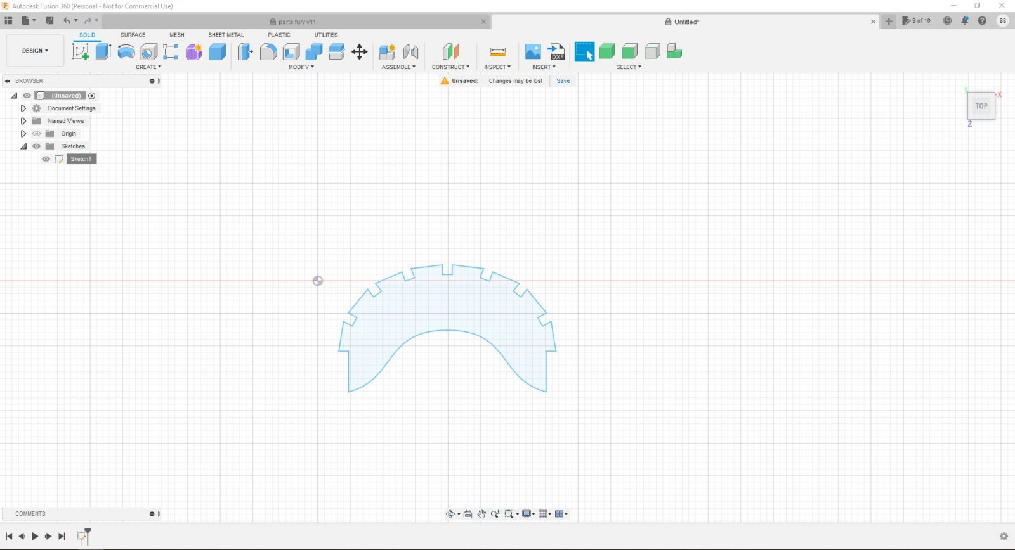Collapse the Browser panel arrows
This screenshot has height=550, width=1015.
point(8,81)
